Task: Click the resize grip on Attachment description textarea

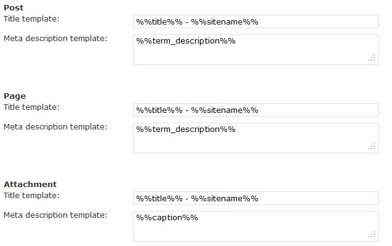Action: tap(372, 234)
